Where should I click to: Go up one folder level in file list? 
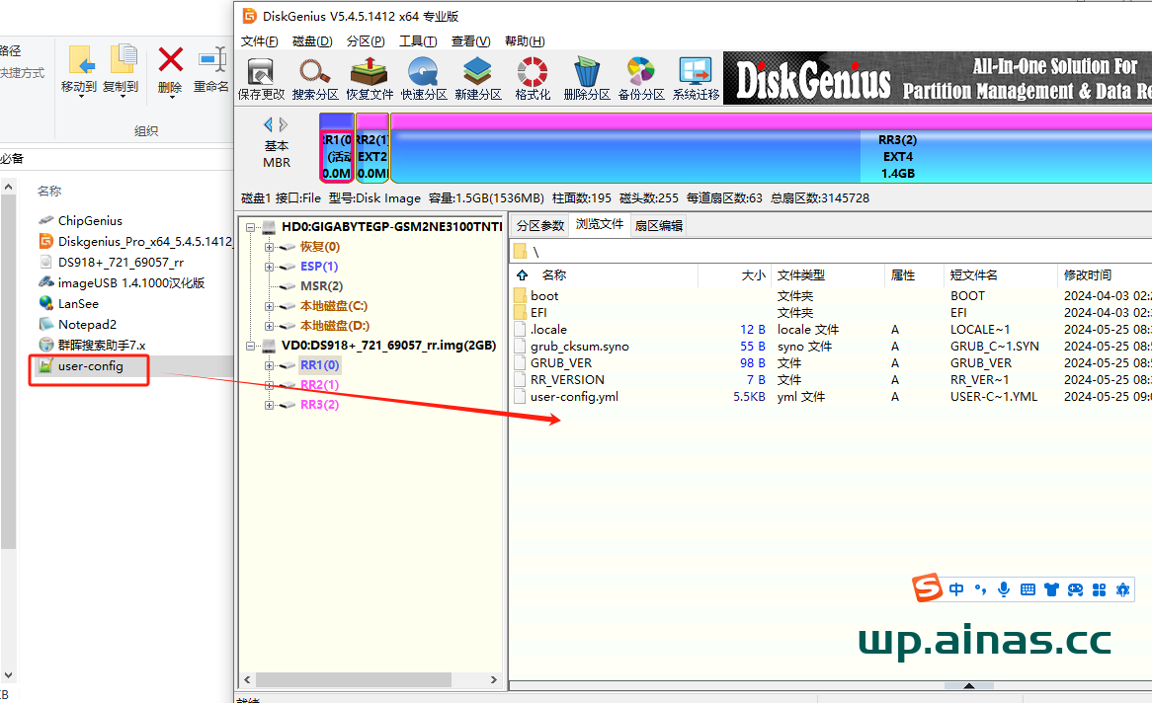[x=523, y=274]
